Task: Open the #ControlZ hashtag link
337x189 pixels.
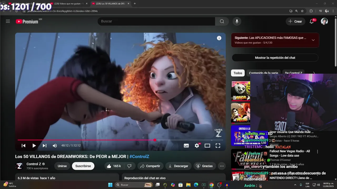Action: coord(139,156)
